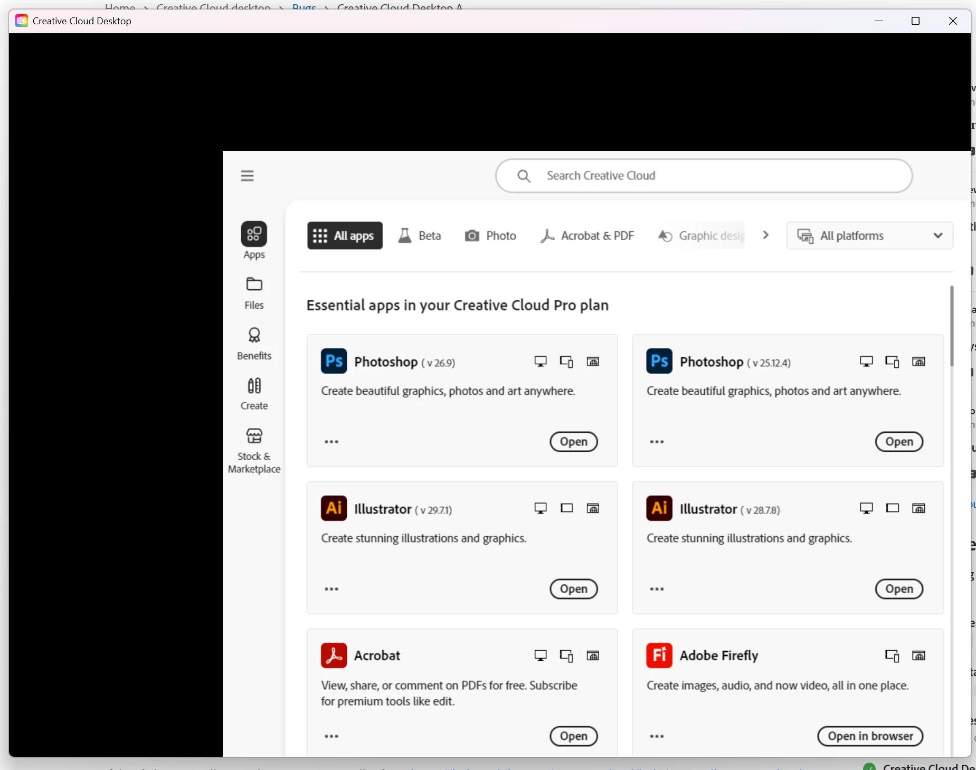
Task: Minimize the Creative Cloud Desktop window
Action: tap(879, 21)
